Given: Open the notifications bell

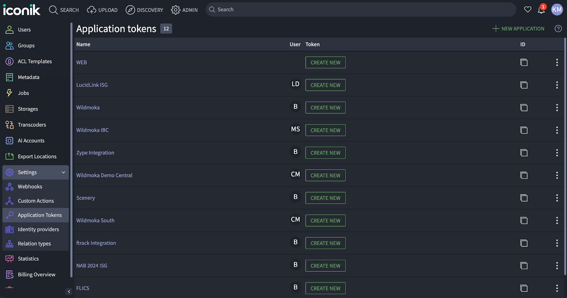Looking at the screenshot, I should coord(541,10).
